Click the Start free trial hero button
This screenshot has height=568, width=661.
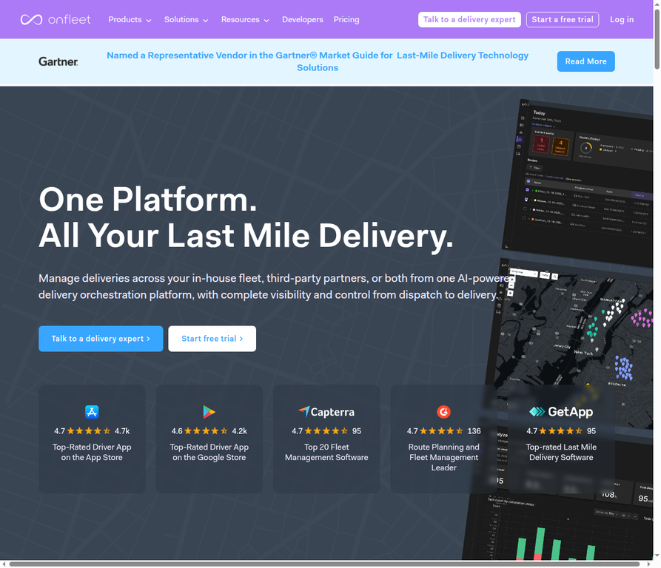pos(212,339)
